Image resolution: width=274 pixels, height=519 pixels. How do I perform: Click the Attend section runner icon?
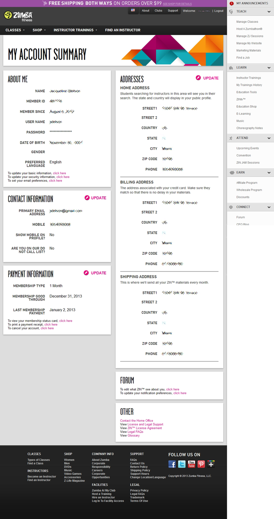[231, 138]
